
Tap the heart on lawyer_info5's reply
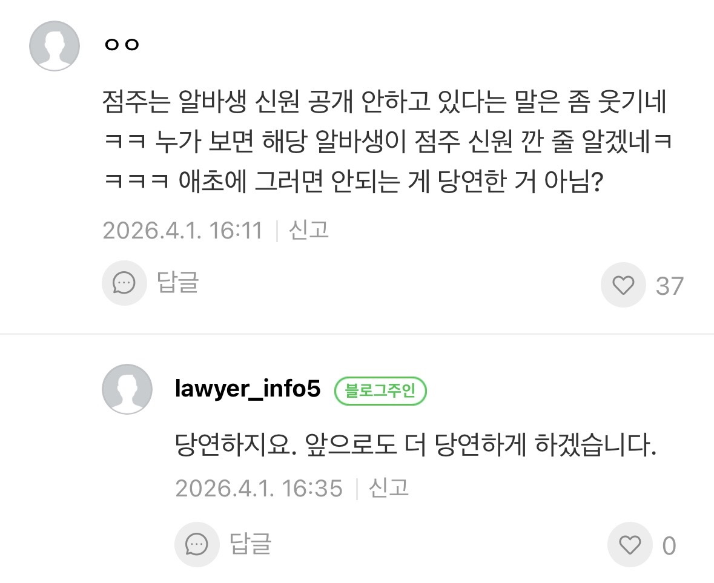click(630, 545)
